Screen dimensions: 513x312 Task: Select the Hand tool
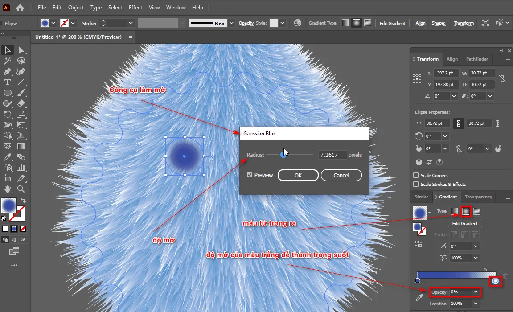coord(8,189)
